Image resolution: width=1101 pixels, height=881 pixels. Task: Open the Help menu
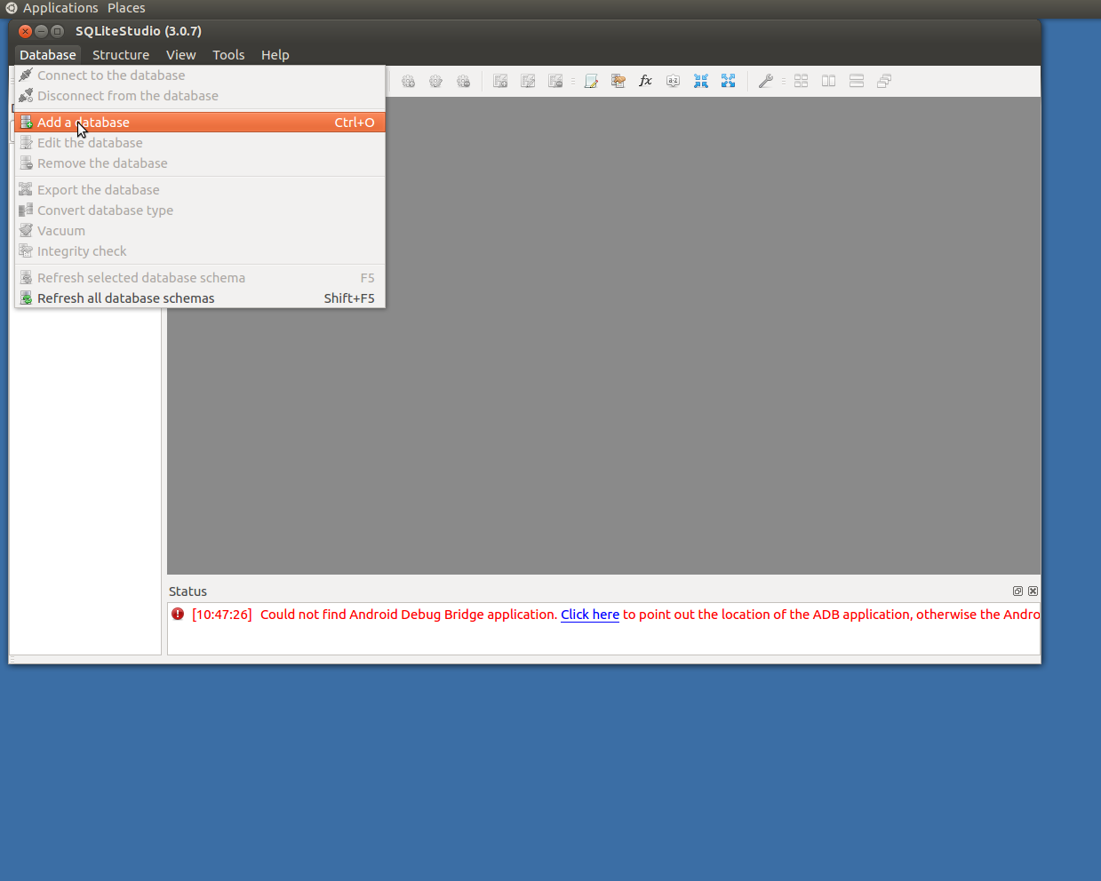click(x=275, y=55)
